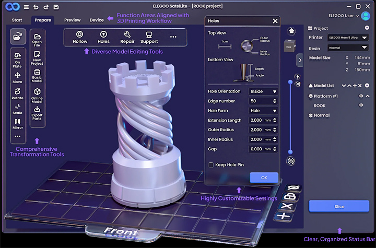The image size is (376, 248).
Task: Open the Basic Model library
Action: pyautogui.click(x=37, y=76)
